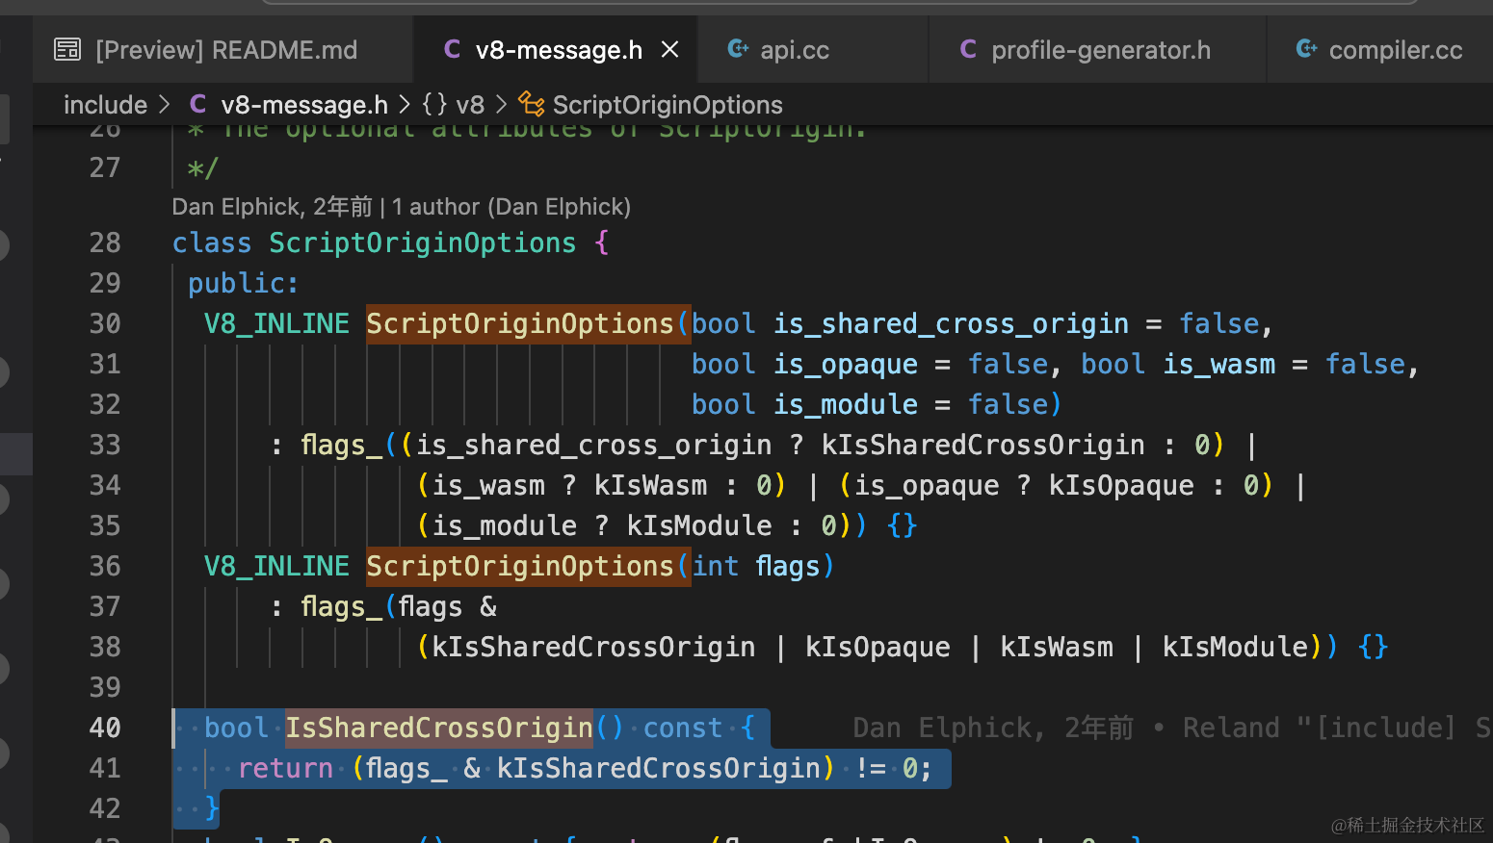
Task: Click the C icon on profile-generator.h tab
Action: coord(968,49)
